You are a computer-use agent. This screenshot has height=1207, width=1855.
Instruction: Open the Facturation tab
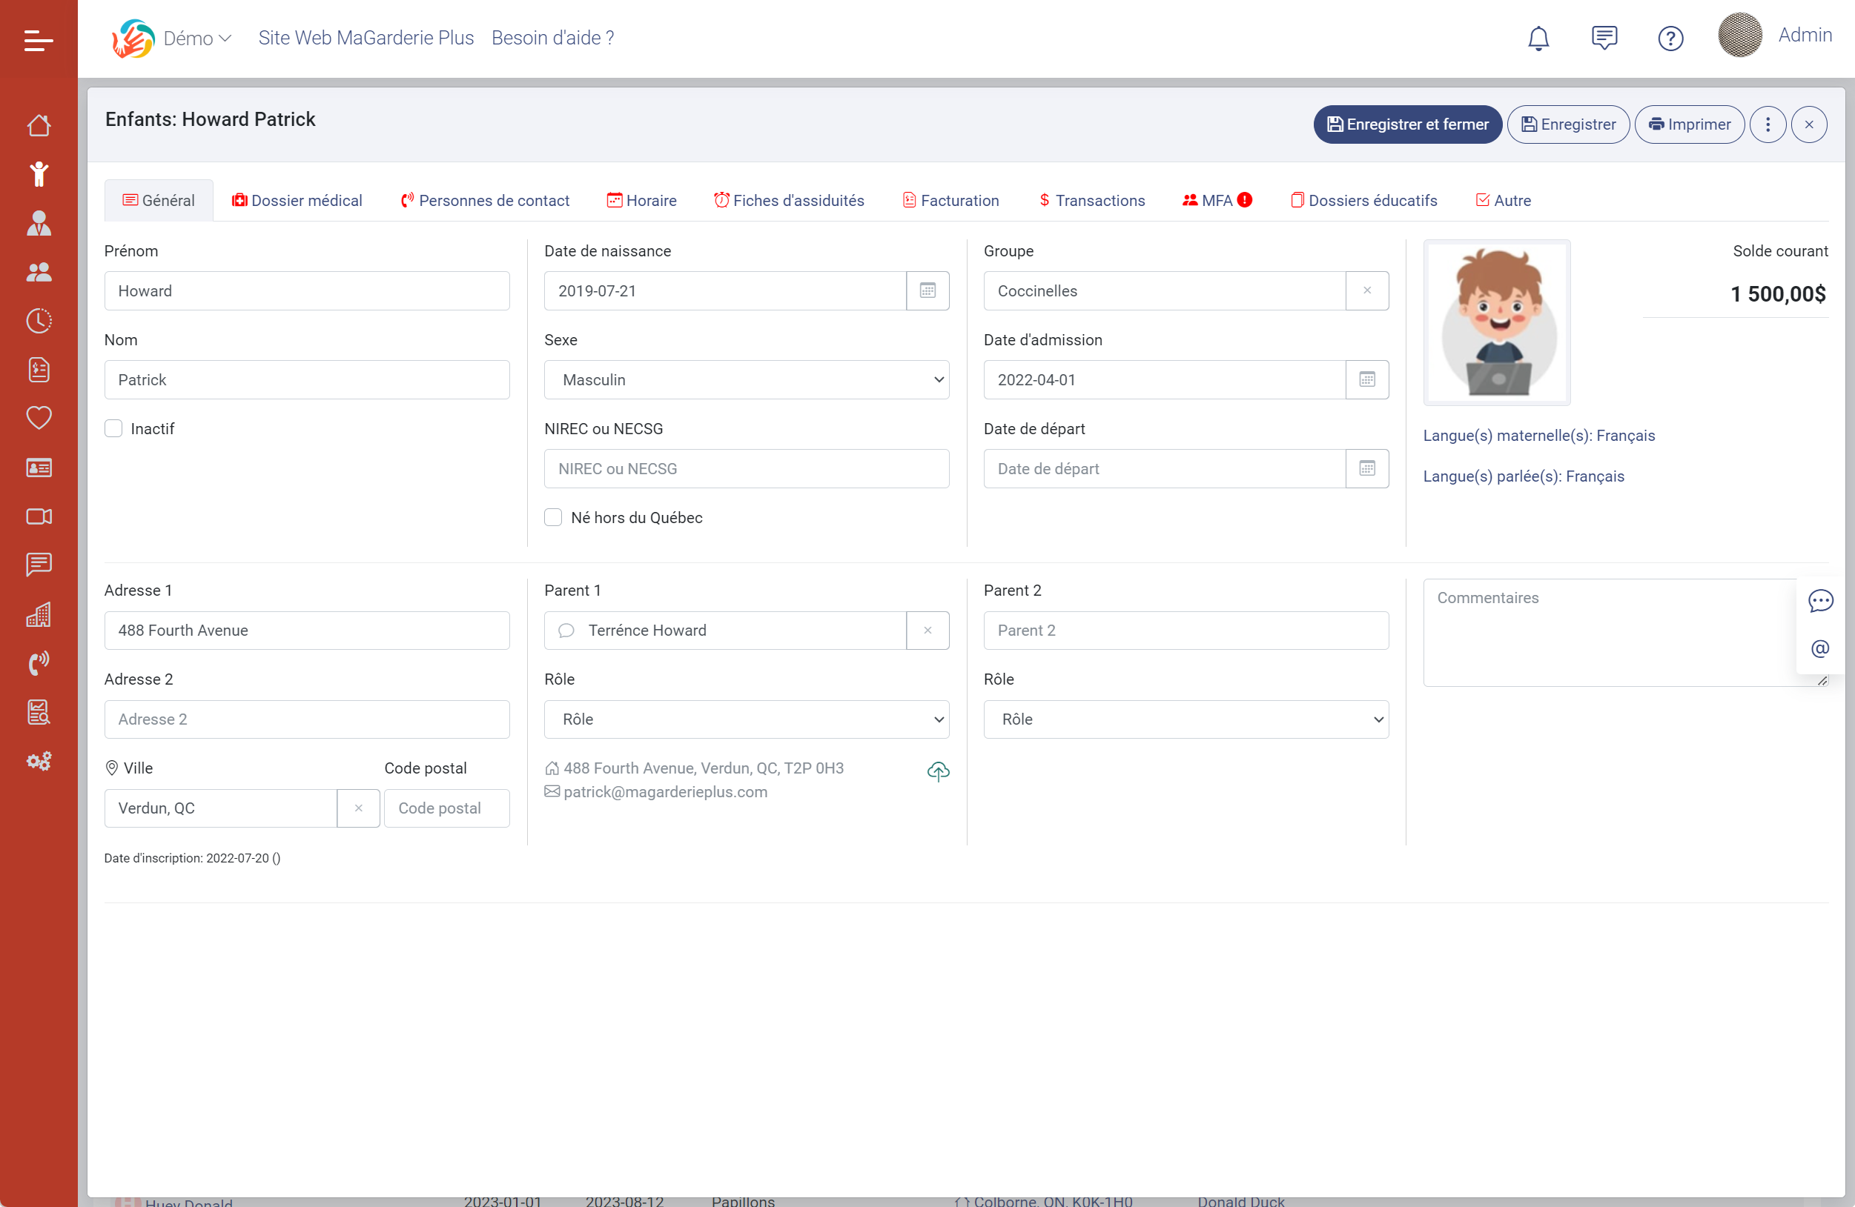click(951, 200)
